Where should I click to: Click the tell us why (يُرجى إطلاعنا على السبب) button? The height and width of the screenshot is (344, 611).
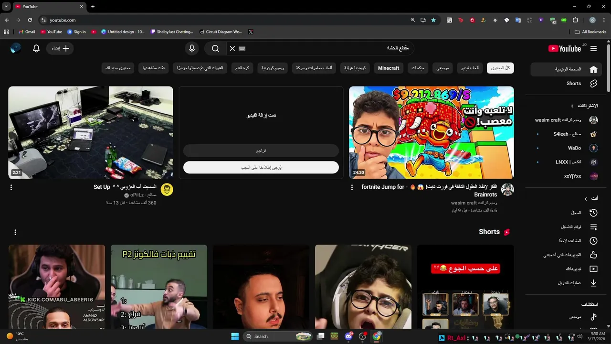click(261, 168)
